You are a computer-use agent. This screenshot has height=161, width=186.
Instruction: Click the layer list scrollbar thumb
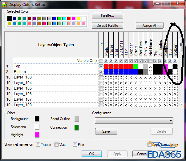pyautogui.click(x=181, y=45)
